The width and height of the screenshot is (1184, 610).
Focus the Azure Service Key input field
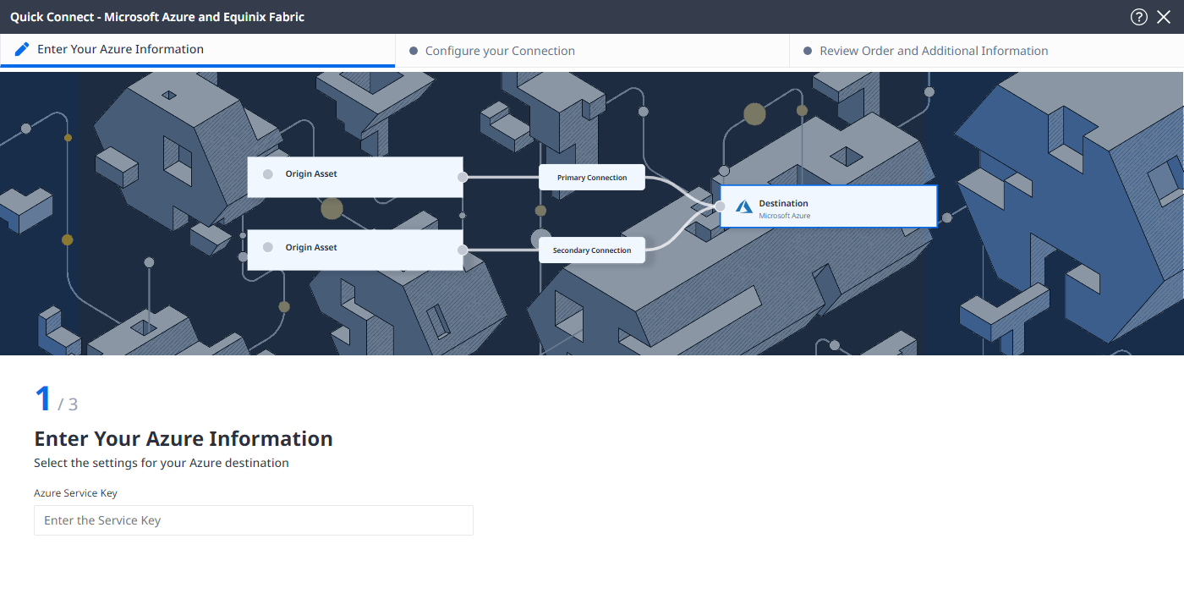tap(254, 520)
